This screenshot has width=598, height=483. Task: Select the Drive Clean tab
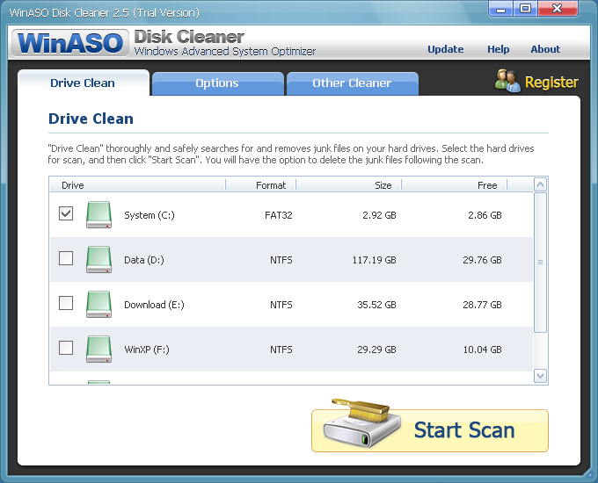point(83,83)
